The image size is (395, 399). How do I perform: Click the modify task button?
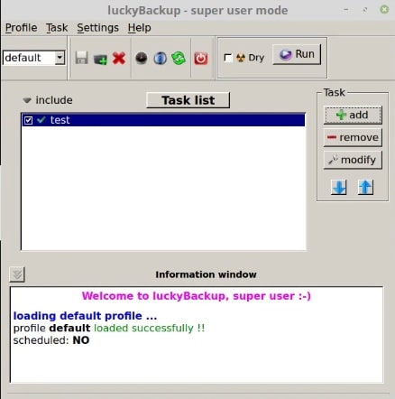(x=353, y=160)
